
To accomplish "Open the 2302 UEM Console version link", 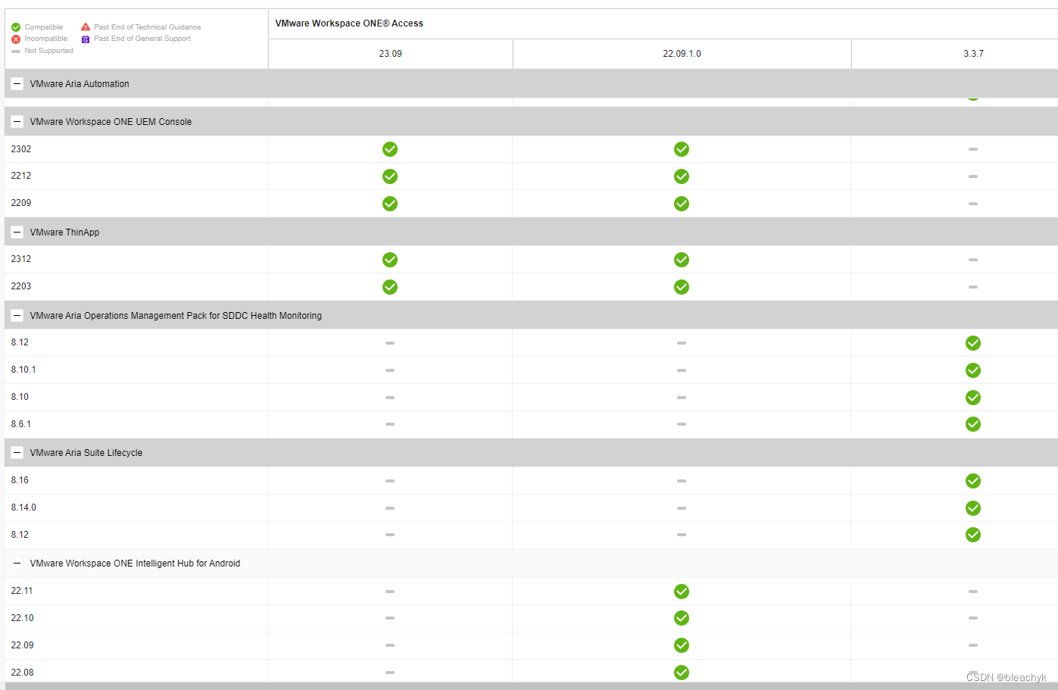I will [x=20, y=149].
